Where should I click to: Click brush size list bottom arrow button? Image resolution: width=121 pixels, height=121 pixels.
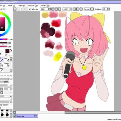point(11,116)
